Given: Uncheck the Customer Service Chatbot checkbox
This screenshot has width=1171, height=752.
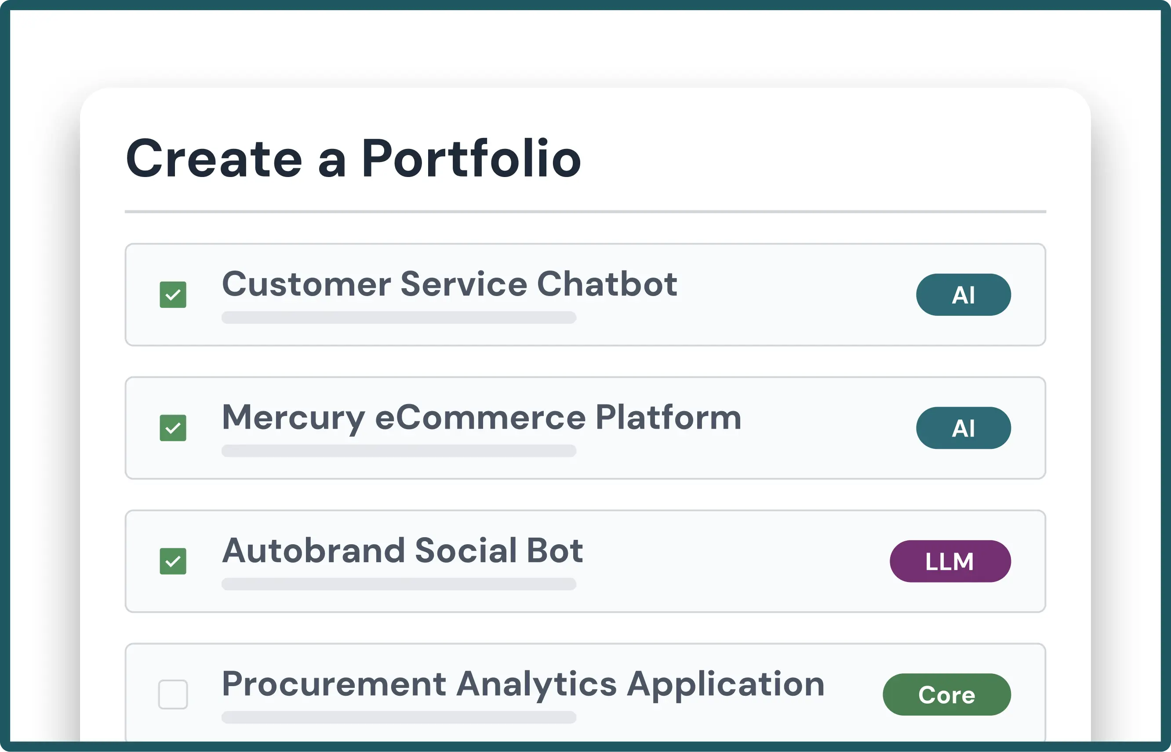Looking at the screenshot, I should (173, 294).
